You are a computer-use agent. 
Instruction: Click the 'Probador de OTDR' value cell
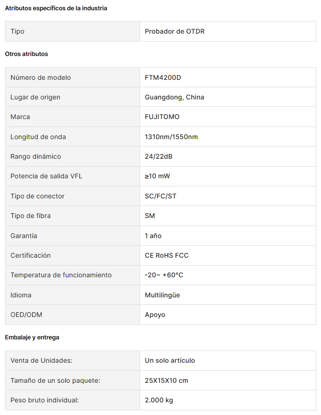174,31
